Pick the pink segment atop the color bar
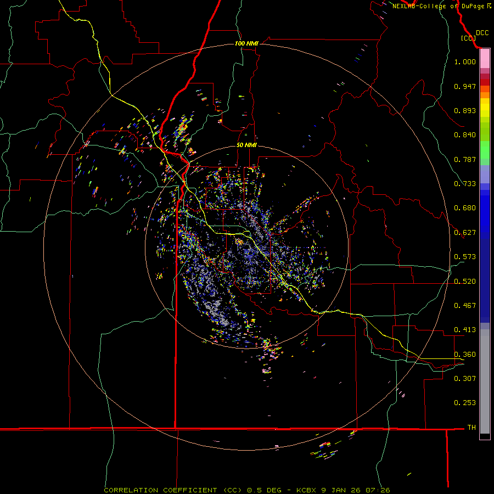Viewport: 494px width, 494px height. pyautogui.click(x=485, y=59)
